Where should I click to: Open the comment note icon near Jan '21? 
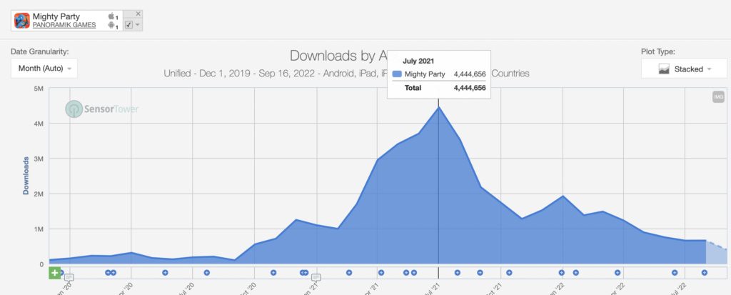click(316, 277)
